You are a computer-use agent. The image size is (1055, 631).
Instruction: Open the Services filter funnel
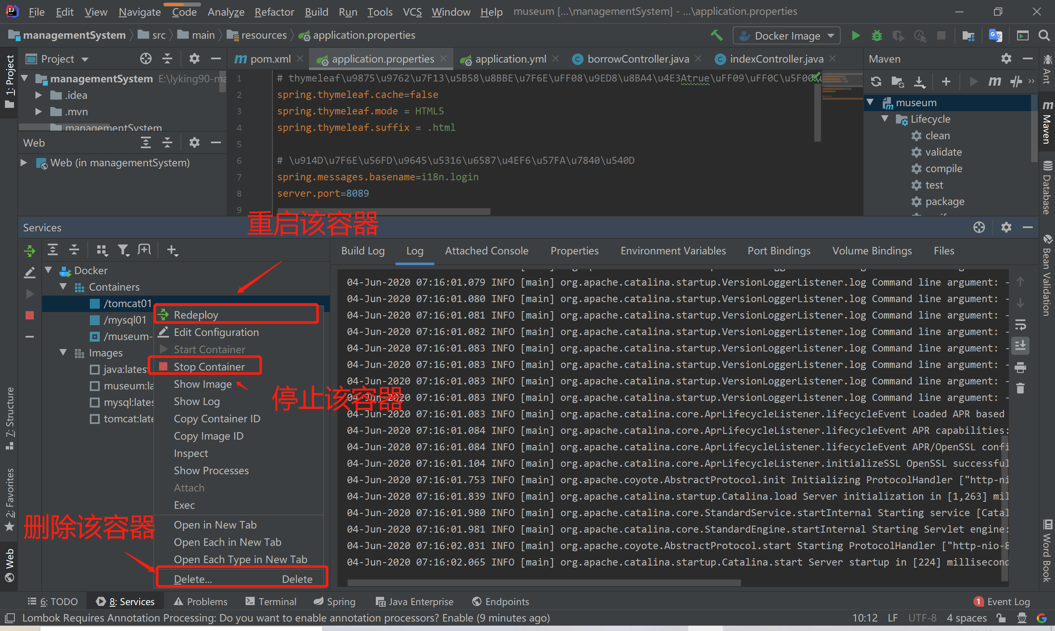(x=123, y=250)
